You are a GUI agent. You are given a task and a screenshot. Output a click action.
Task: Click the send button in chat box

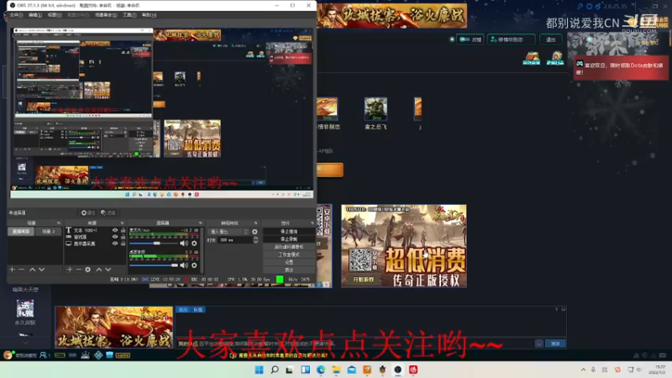pyautogui.click(x=555, y=344)
